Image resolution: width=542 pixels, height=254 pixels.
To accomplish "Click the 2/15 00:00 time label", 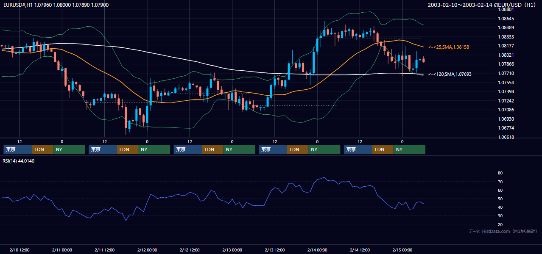I will tap(402, 250).
